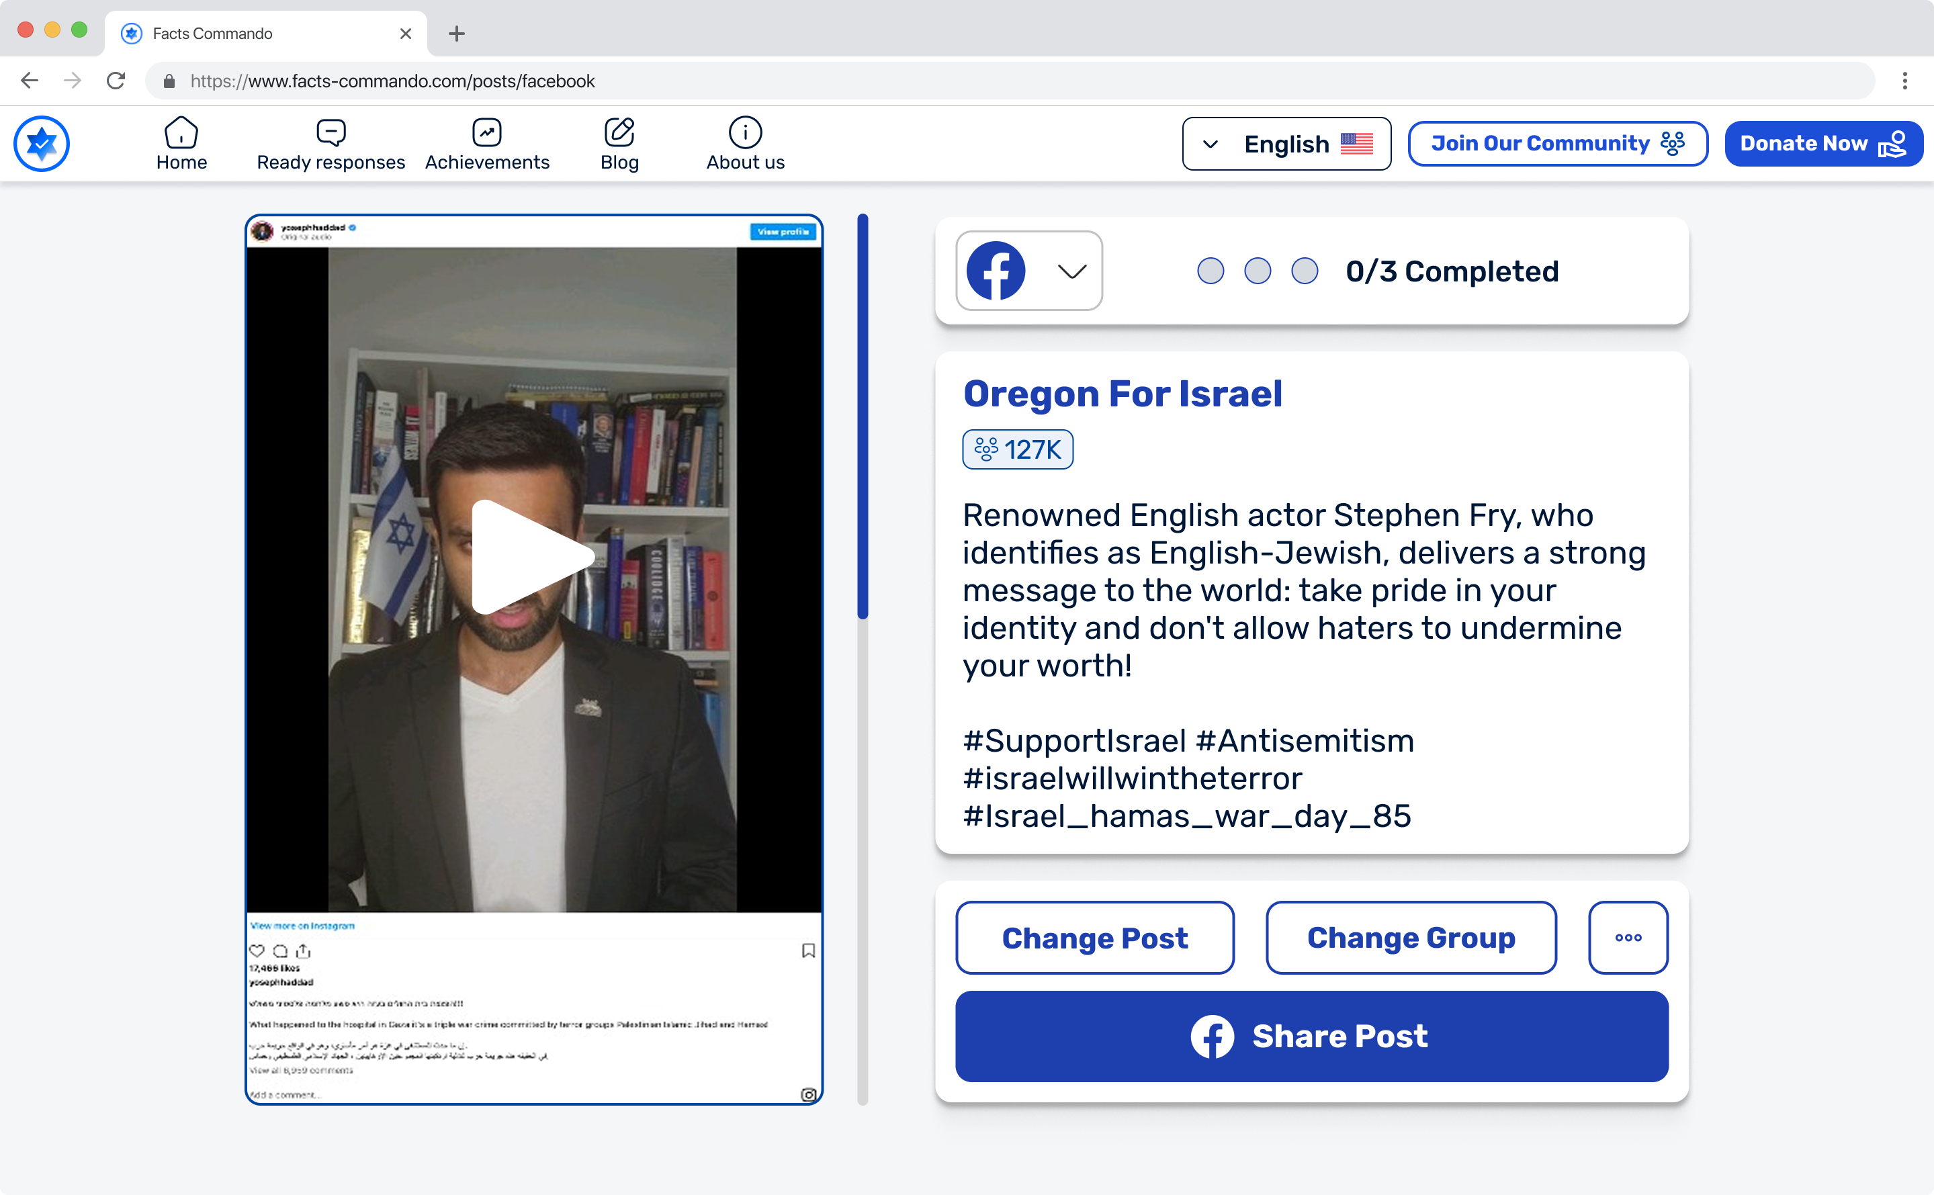1934x1195 pixels.
Task: Click View all comments link in embed
Action: tap(302, 1070)
